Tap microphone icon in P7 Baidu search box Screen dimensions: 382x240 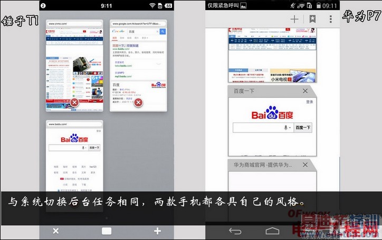coord(286,128)
